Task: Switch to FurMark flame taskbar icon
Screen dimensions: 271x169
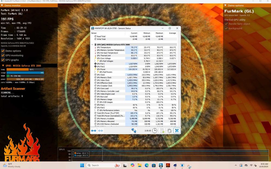Action: [168, 165]
